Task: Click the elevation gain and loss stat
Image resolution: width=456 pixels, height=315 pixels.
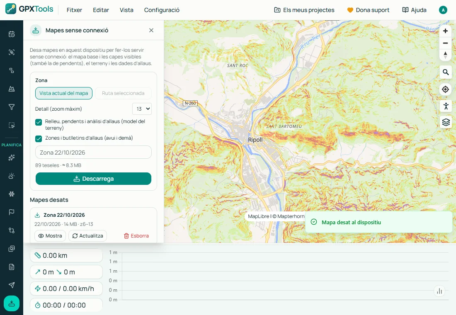Action: pyautogui.click(x=66, y=272)
